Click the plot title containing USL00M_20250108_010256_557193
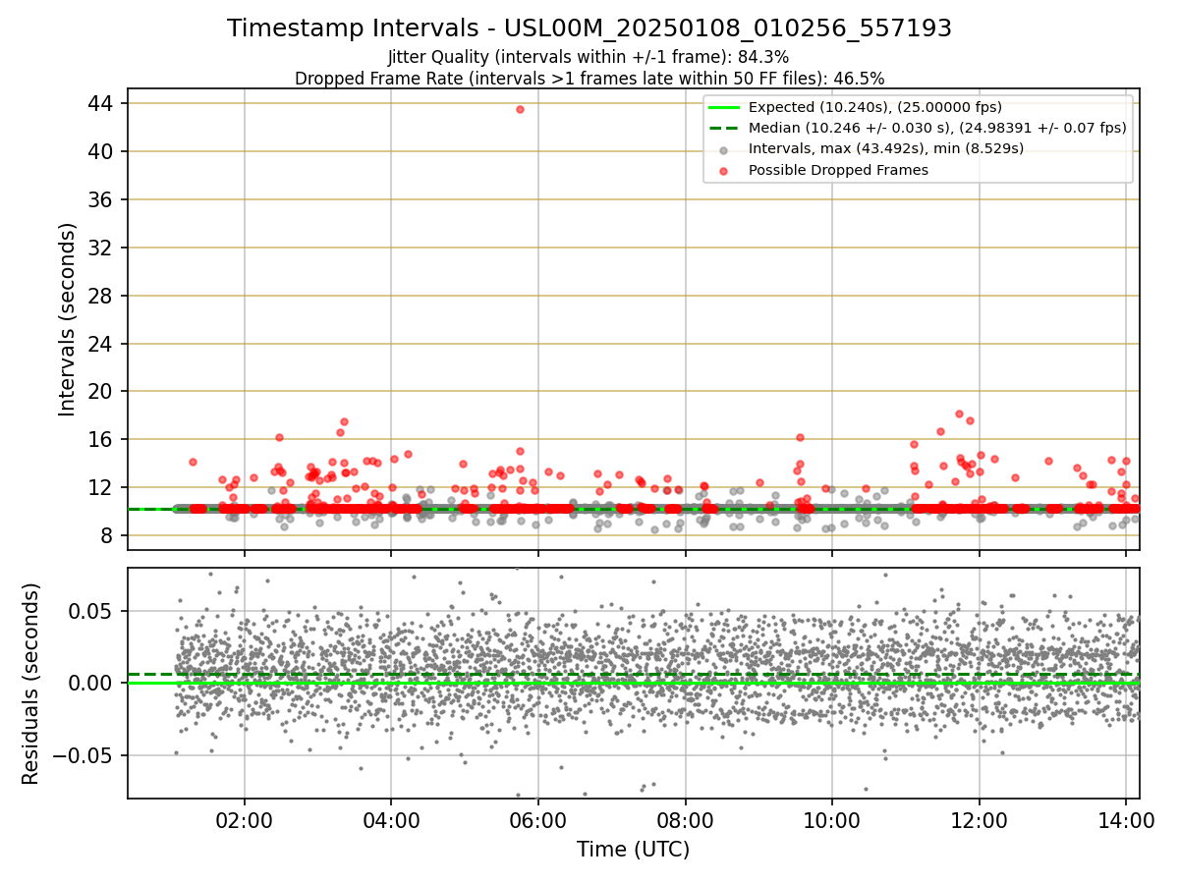This screenshot has height=884, width=1179. [589, 28]
